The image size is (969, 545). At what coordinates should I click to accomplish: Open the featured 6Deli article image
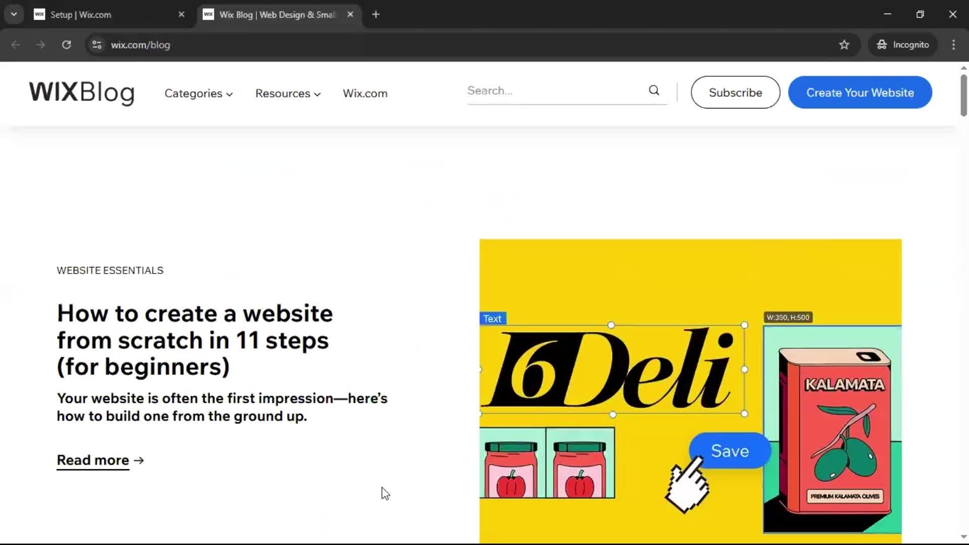tap(690, 391)
